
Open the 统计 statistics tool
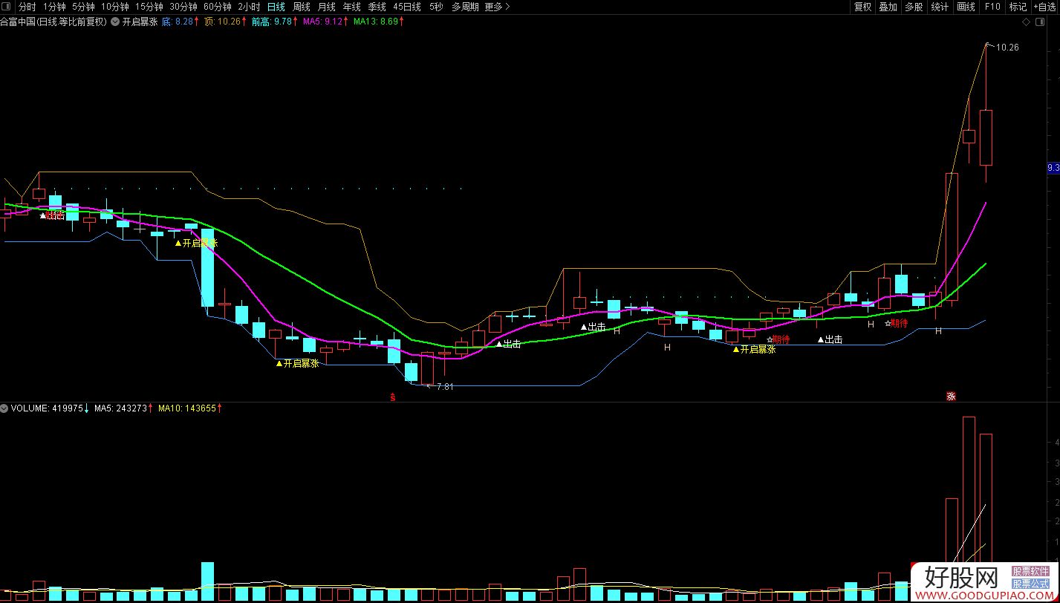(x=940, y=7)
